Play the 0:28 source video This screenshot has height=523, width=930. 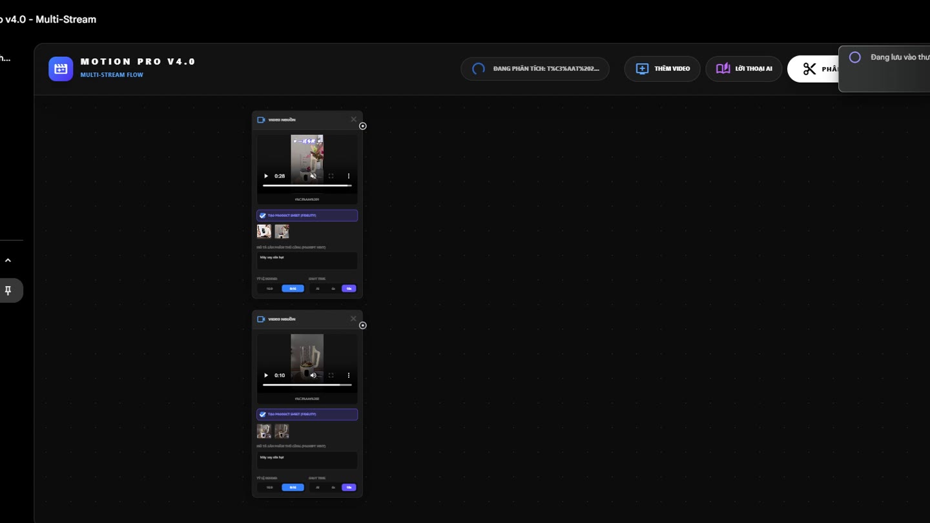tap(266, 176)
